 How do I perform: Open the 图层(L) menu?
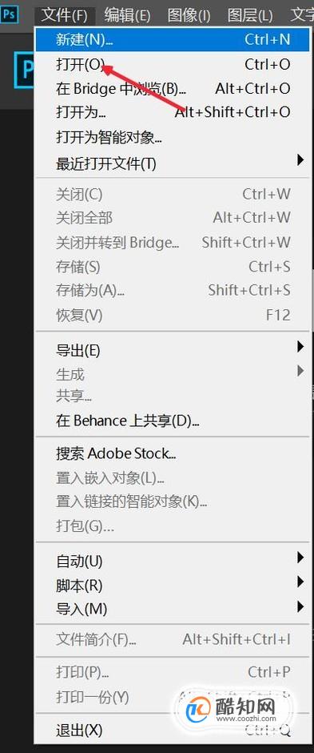pos(250,15)
